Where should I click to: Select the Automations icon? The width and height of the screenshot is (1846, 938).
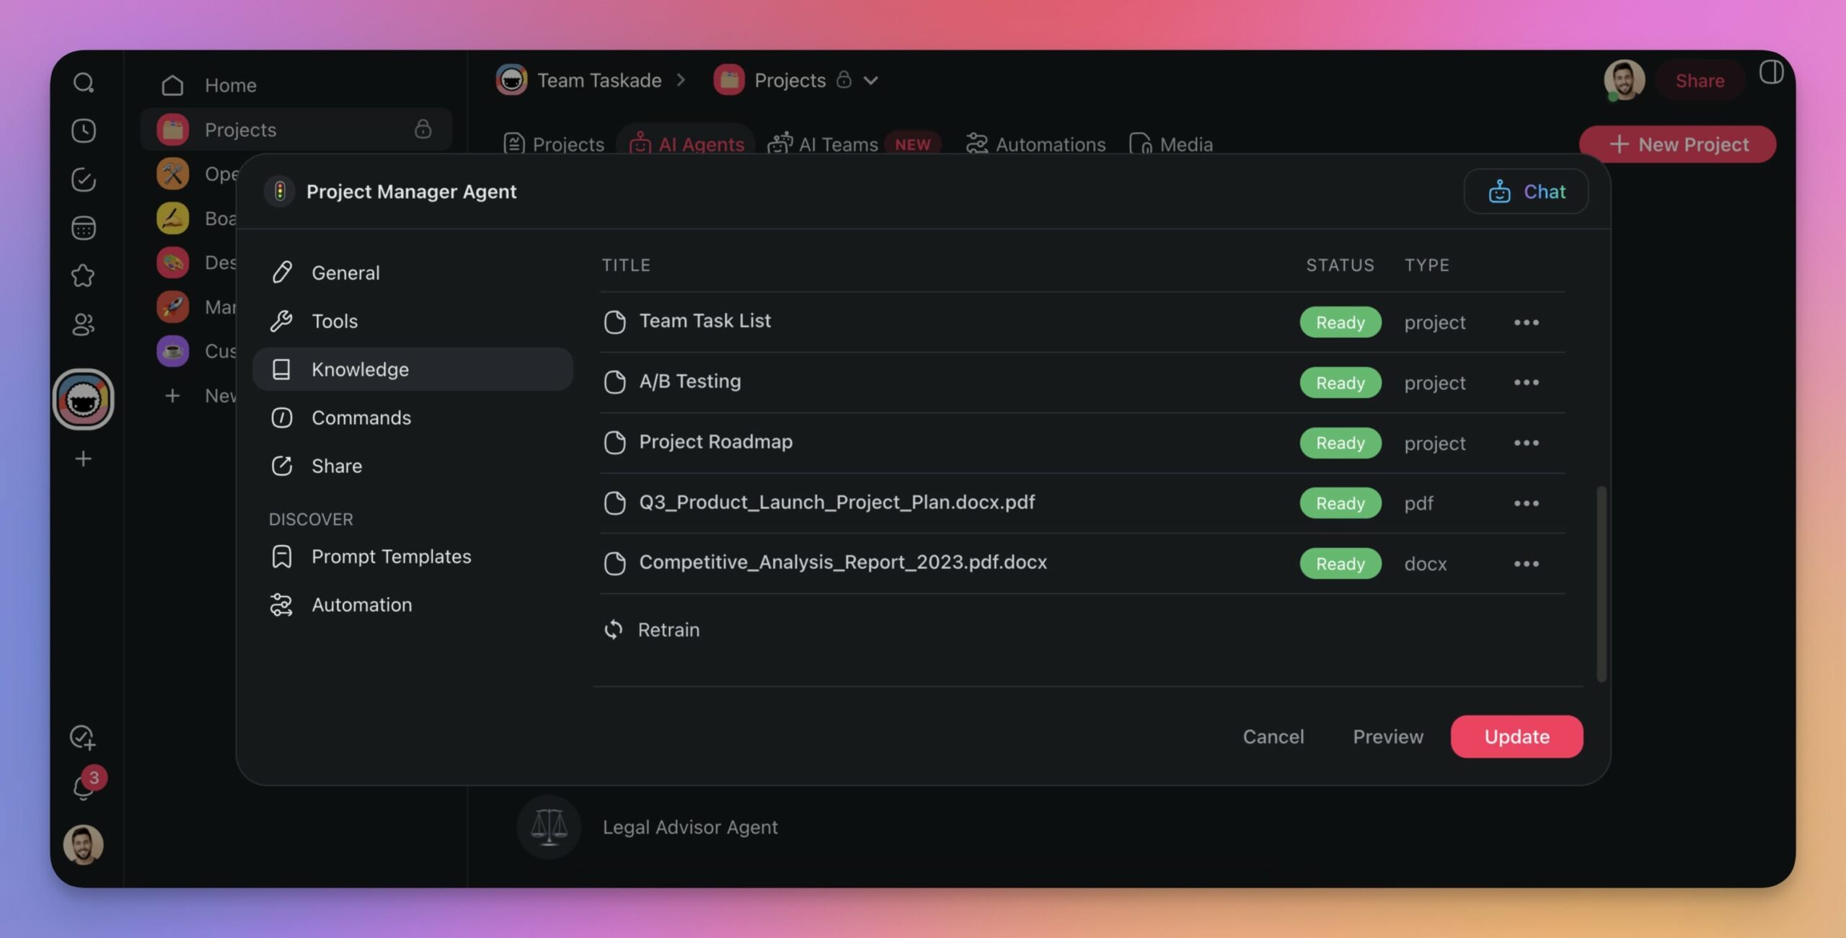[x=975, y=143]
